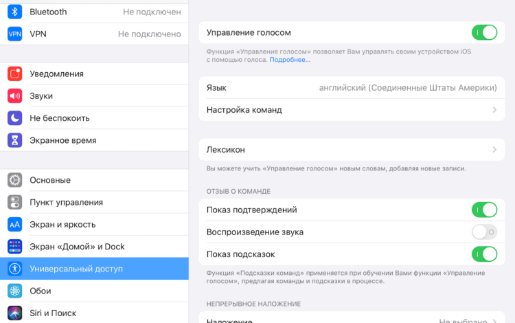Image resolution: width=515 pixels, height=323 pixels.
Task: Tap the Bluetooth icon in sidebar
Action: coord(15,12)
